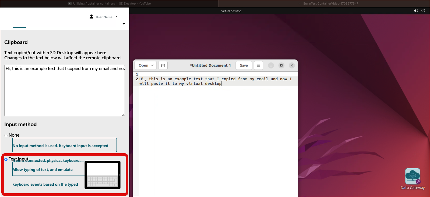This screenshot has width=430, height=197.
Task: Click the Virtual desktop title label
Action: (x=231, y=11)
